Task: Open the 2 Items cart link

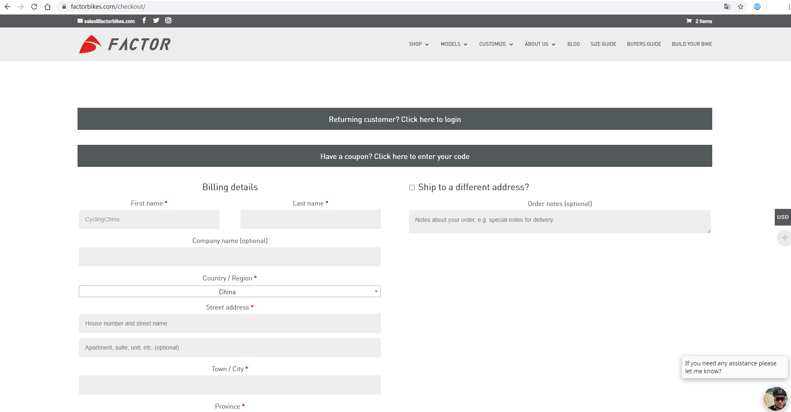Action: click(703, 21)
